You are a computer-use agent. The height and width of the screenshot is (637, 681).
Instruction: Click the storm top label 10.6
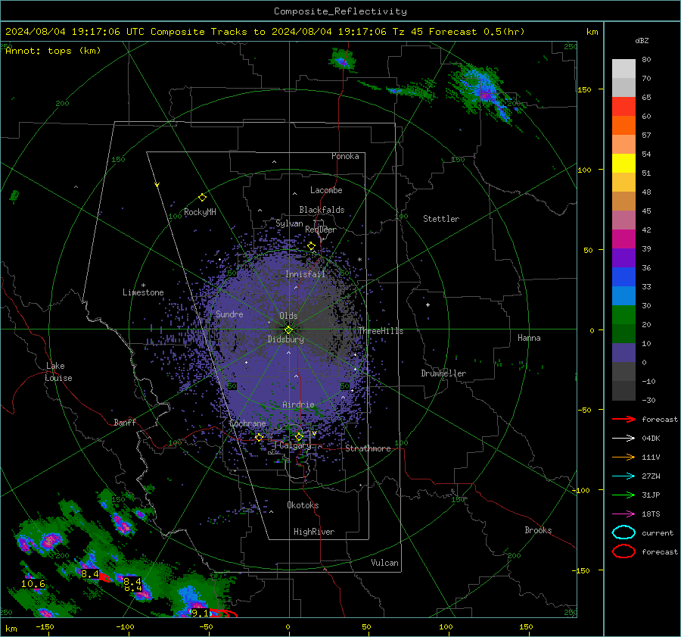(x=33, y=583)
